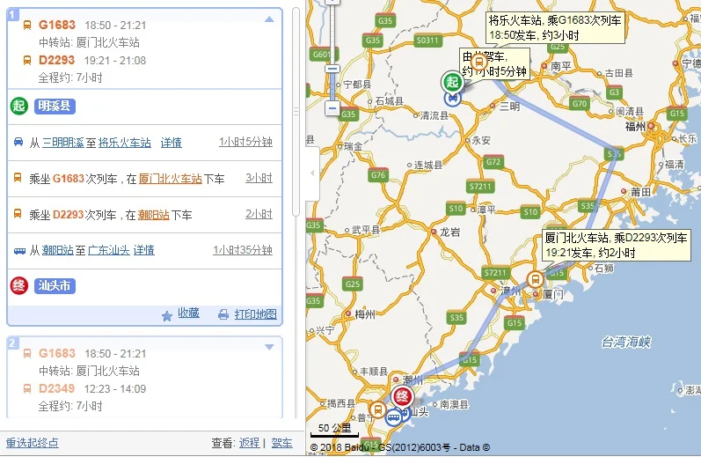The height and width of the screenshot is (457, 701).
Task: Open 详情 for the driving step
Action: click(x=172, y=143)
